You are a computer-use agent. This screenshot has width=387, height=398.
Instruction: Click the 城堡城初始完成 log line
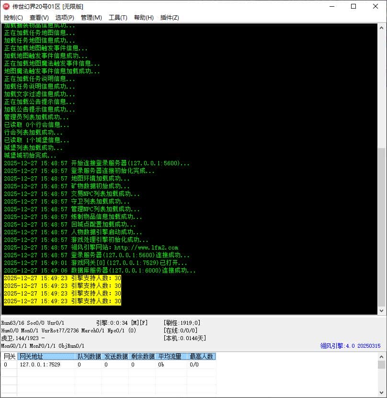tap(30, 155)
